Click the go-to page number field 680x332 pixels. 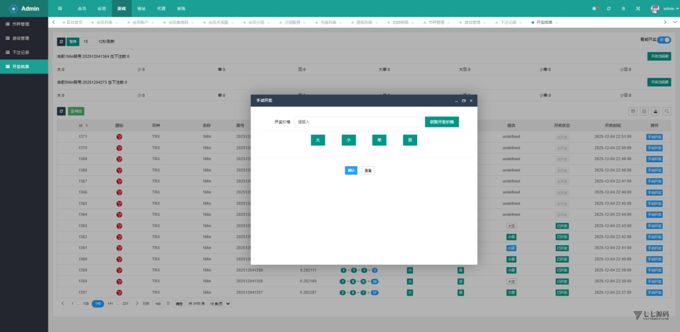158,304
